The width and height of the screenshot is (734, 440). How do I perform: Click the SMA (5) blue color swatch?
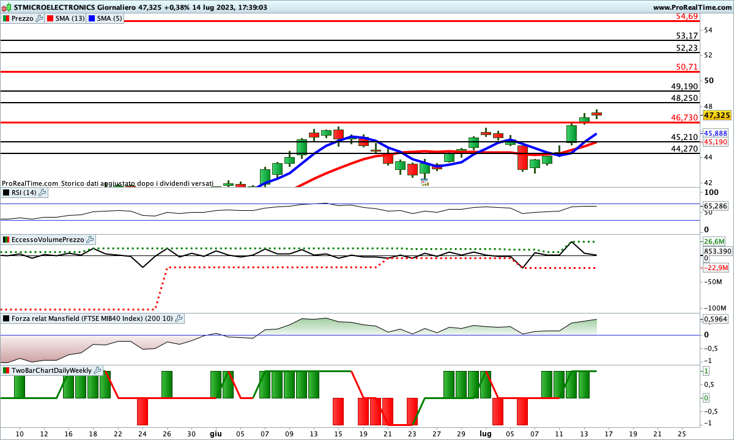pyautogui.click(x=92, y=18)
